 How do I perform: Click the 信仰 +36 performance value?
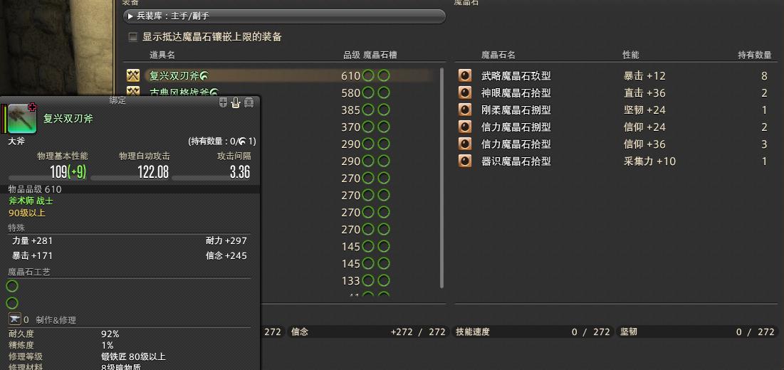(644, 144)
